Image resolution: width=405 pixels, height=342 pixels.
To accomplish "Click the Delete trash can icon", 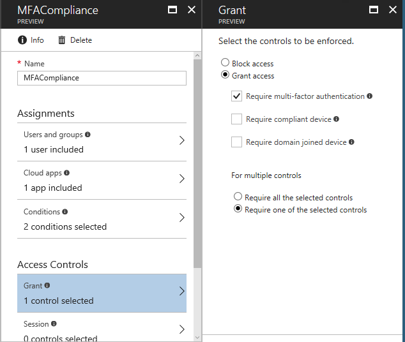I will point(61,40).
